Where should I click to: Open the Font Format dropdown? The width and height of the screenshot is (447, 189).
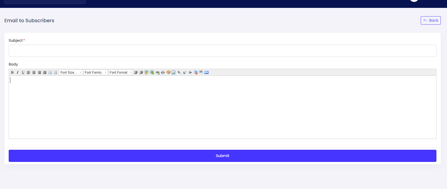[120, 72]
